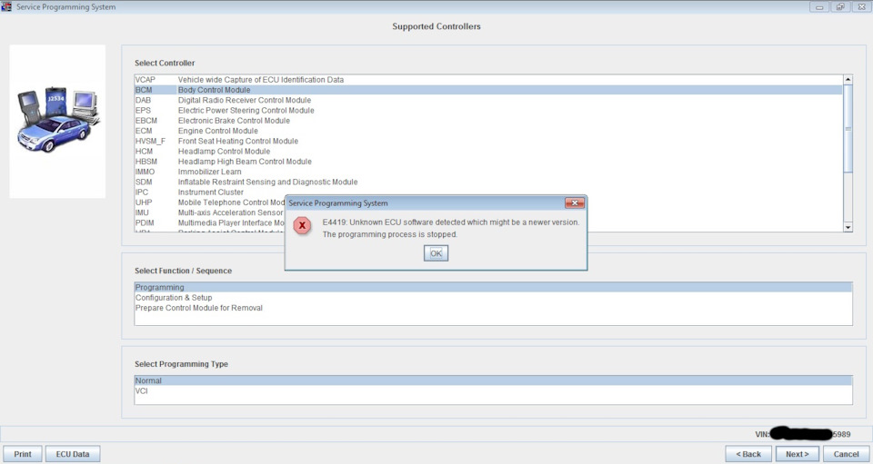Select IPC Instrument Cluster
The width and height of the screenshot is (873, 464).
pyautogui.click(x=488, y=193)
